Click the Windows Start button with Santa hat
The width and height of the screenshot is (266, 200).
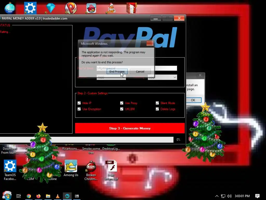(7, 196)
